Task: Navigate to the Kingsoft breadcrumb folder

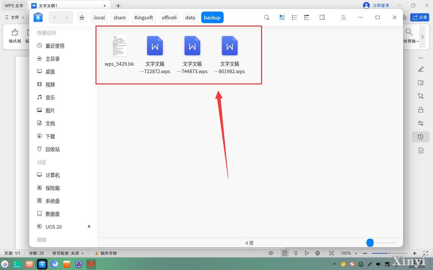Action: tap(144, 17)
